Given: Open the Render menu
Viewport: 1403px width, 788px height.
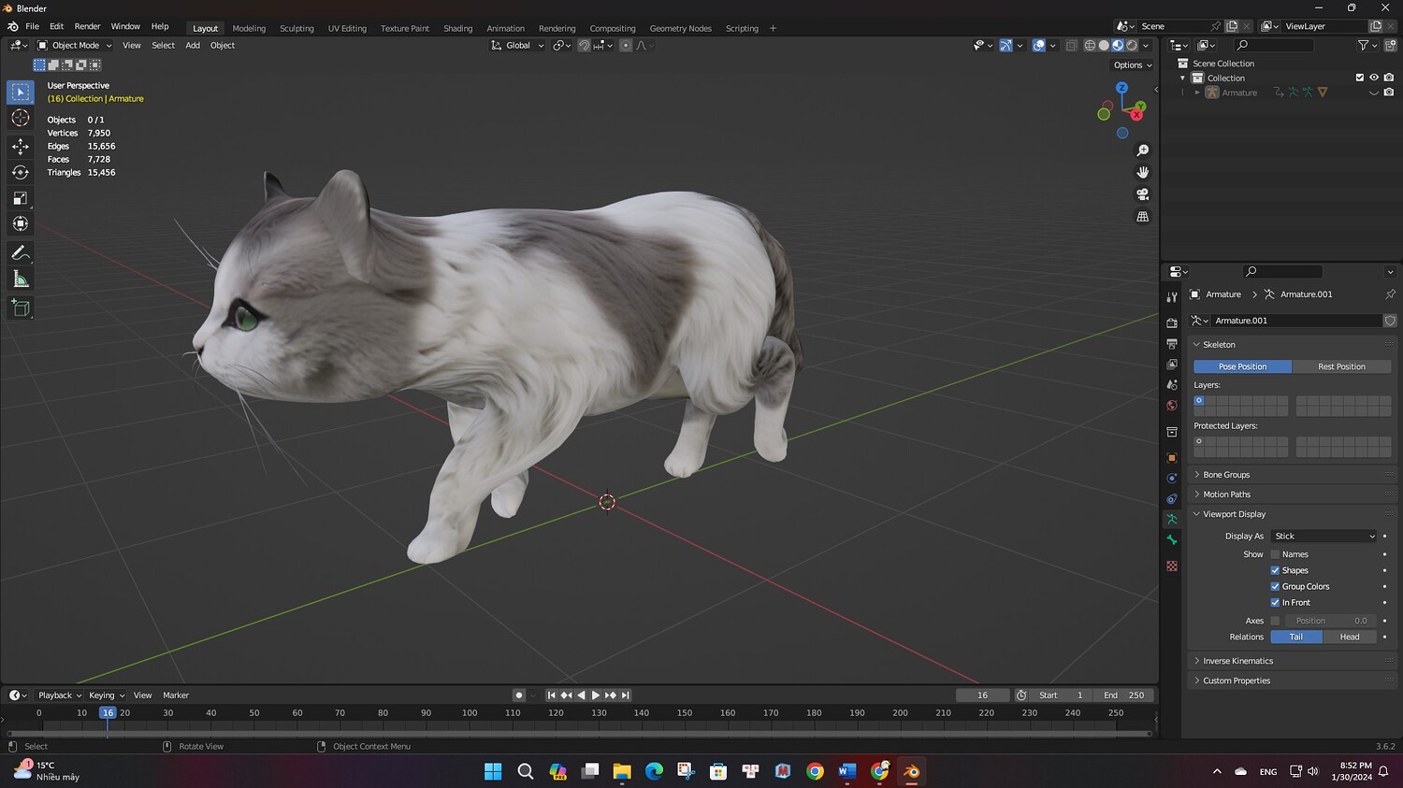Looking at the screenshot, I should point(87,26).
